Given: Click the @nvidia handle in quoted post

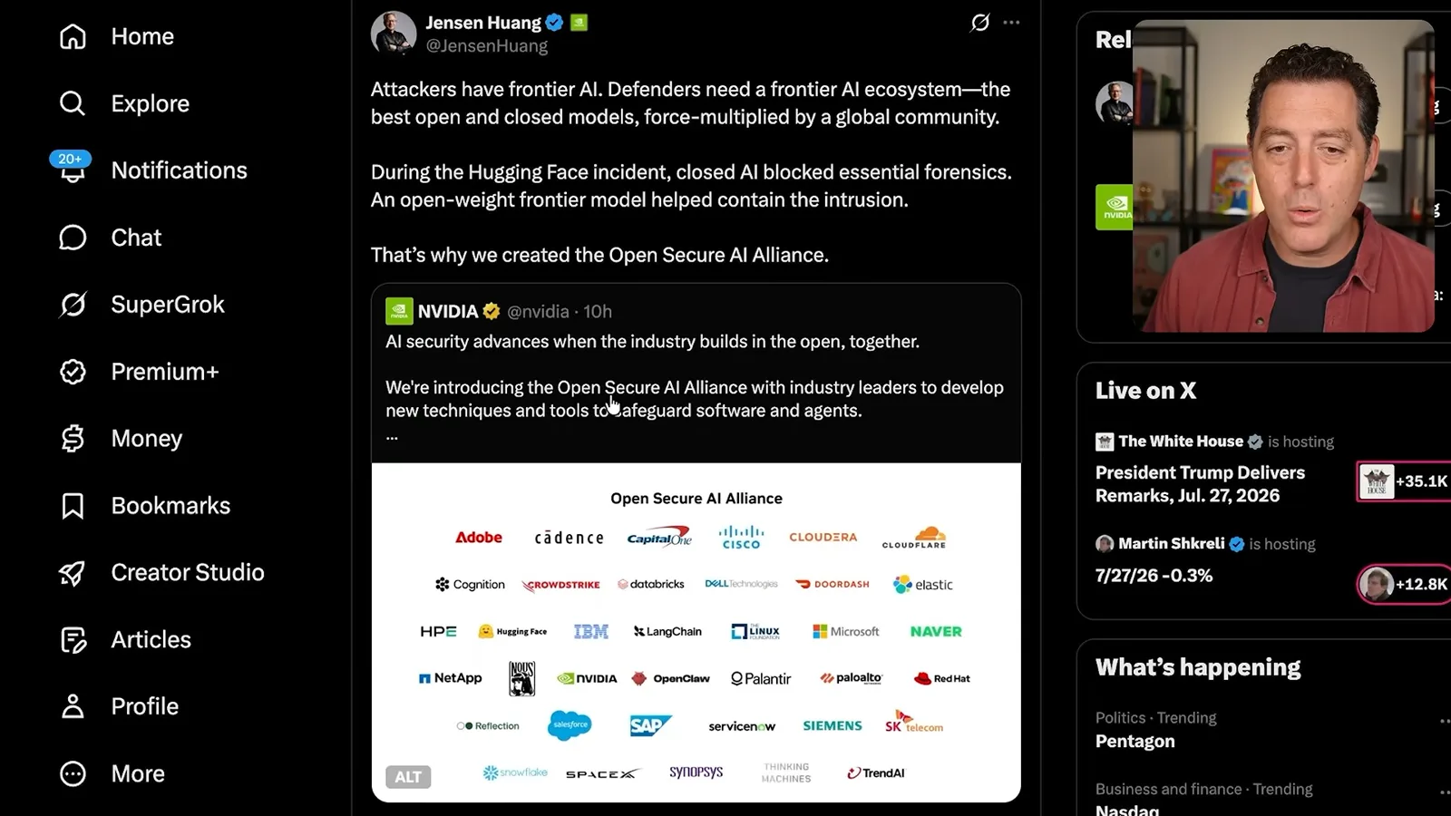Looking at the screenshot, I should (x=538, y=311).
